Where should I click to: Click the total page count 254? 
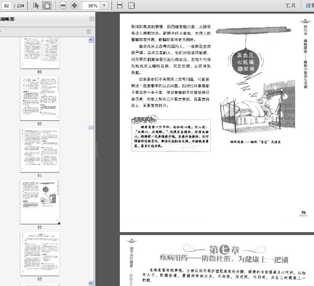(20, 6)
